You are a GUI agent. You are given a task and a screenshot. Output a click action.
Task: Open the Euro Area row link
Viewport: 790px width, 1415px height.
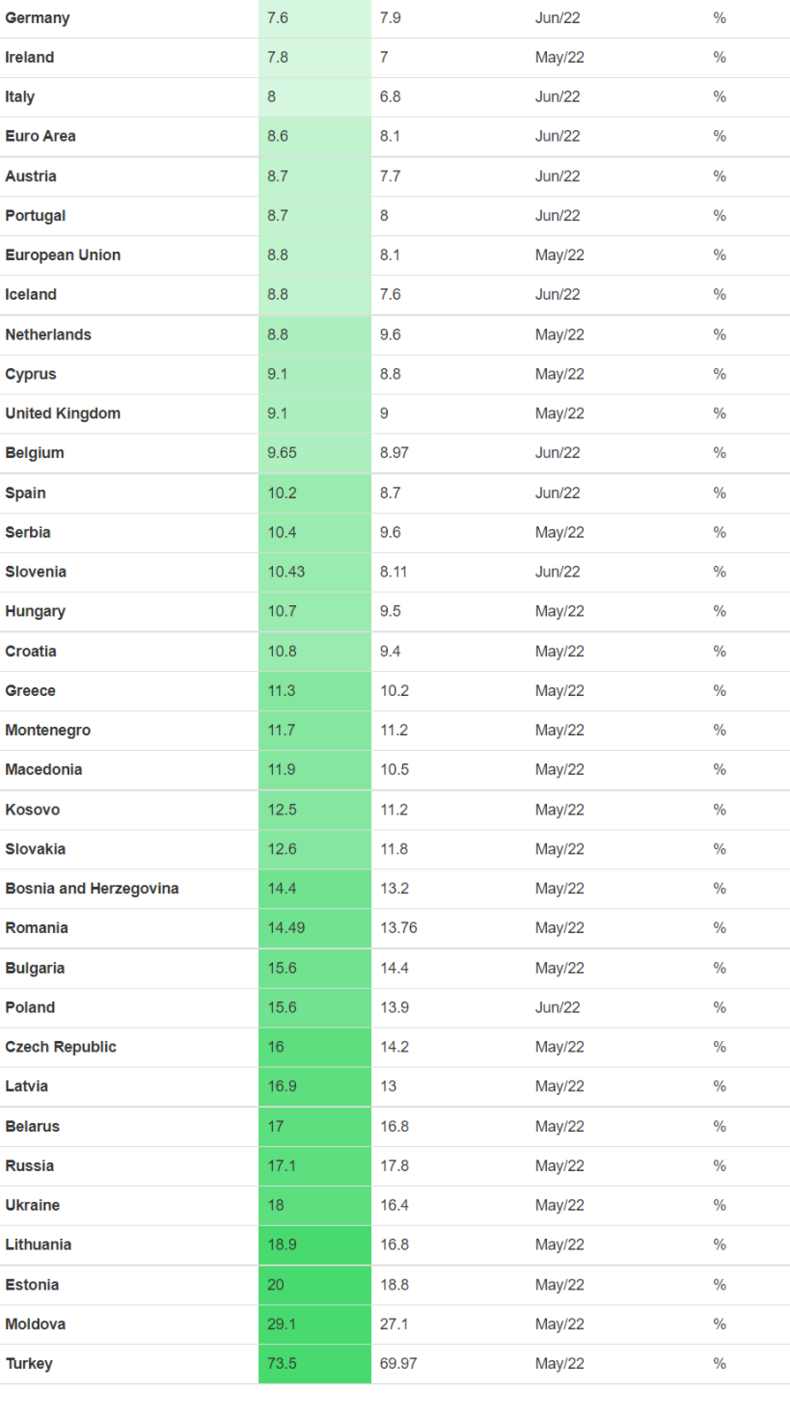[41, 136]
